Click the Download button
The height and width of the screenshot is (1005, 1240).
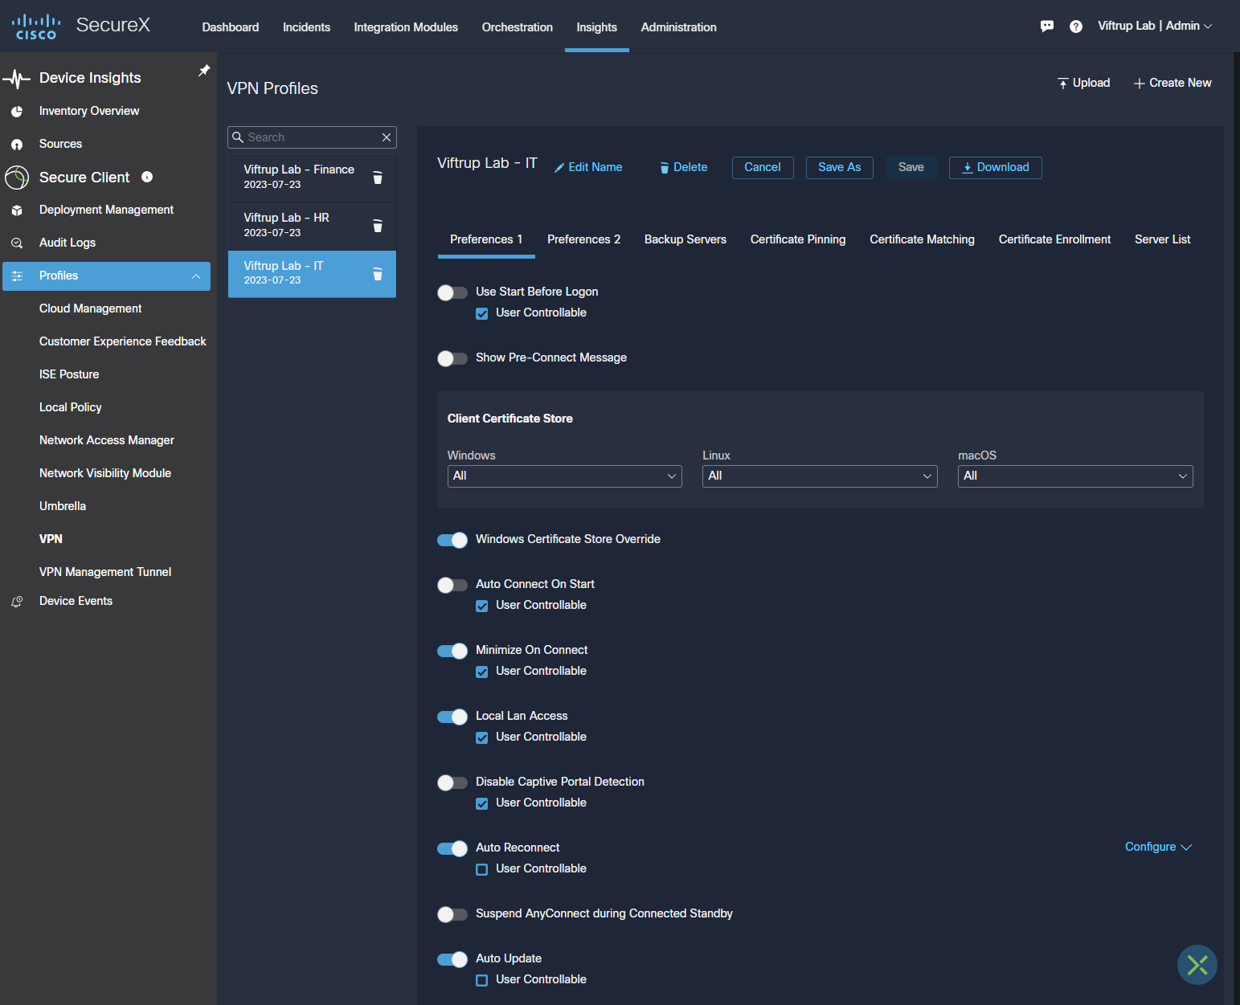[x=995, y=167]
